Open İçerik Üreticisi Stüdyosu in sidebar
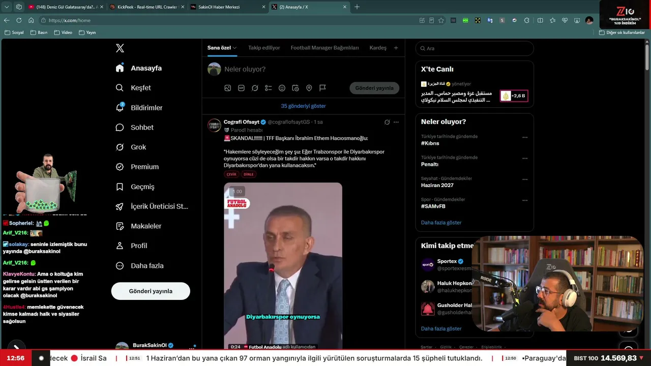Image resolution: width=651 pixels, height=366 pixels. click(x=152, y=206)
